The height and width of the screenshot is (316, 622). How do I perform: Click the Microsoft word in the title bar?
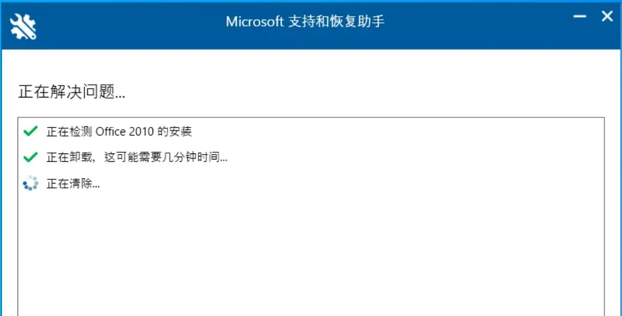point(255,22)
